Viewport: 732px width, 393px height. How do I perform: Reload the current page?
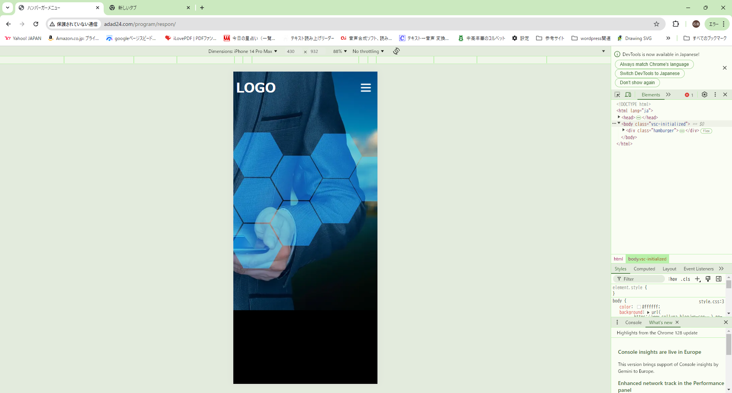[36, 24]
